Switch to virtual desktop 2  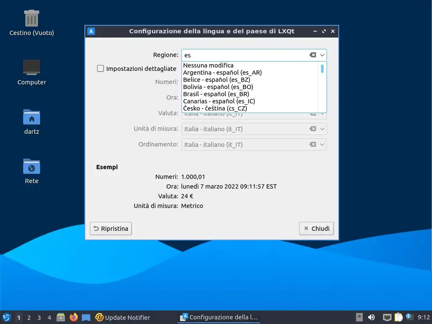(29, 318)
